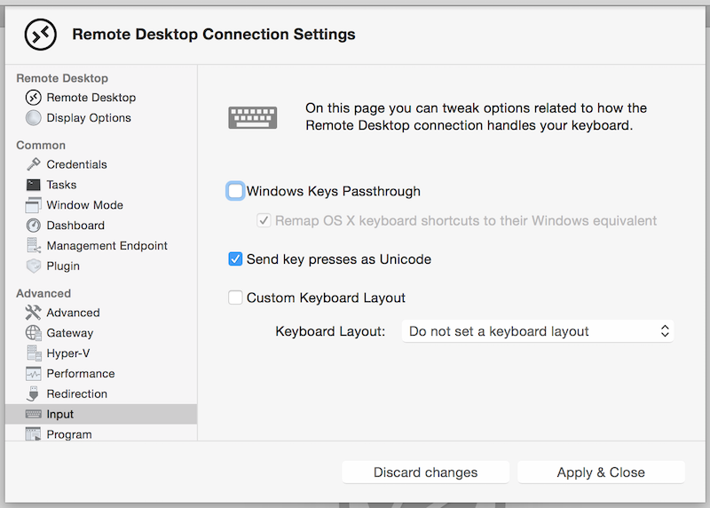This screenshot has width=710, height=508.
Task: Toggle Remap OS X keyboard shortcuts checkbox
Action: click(264, 220)
